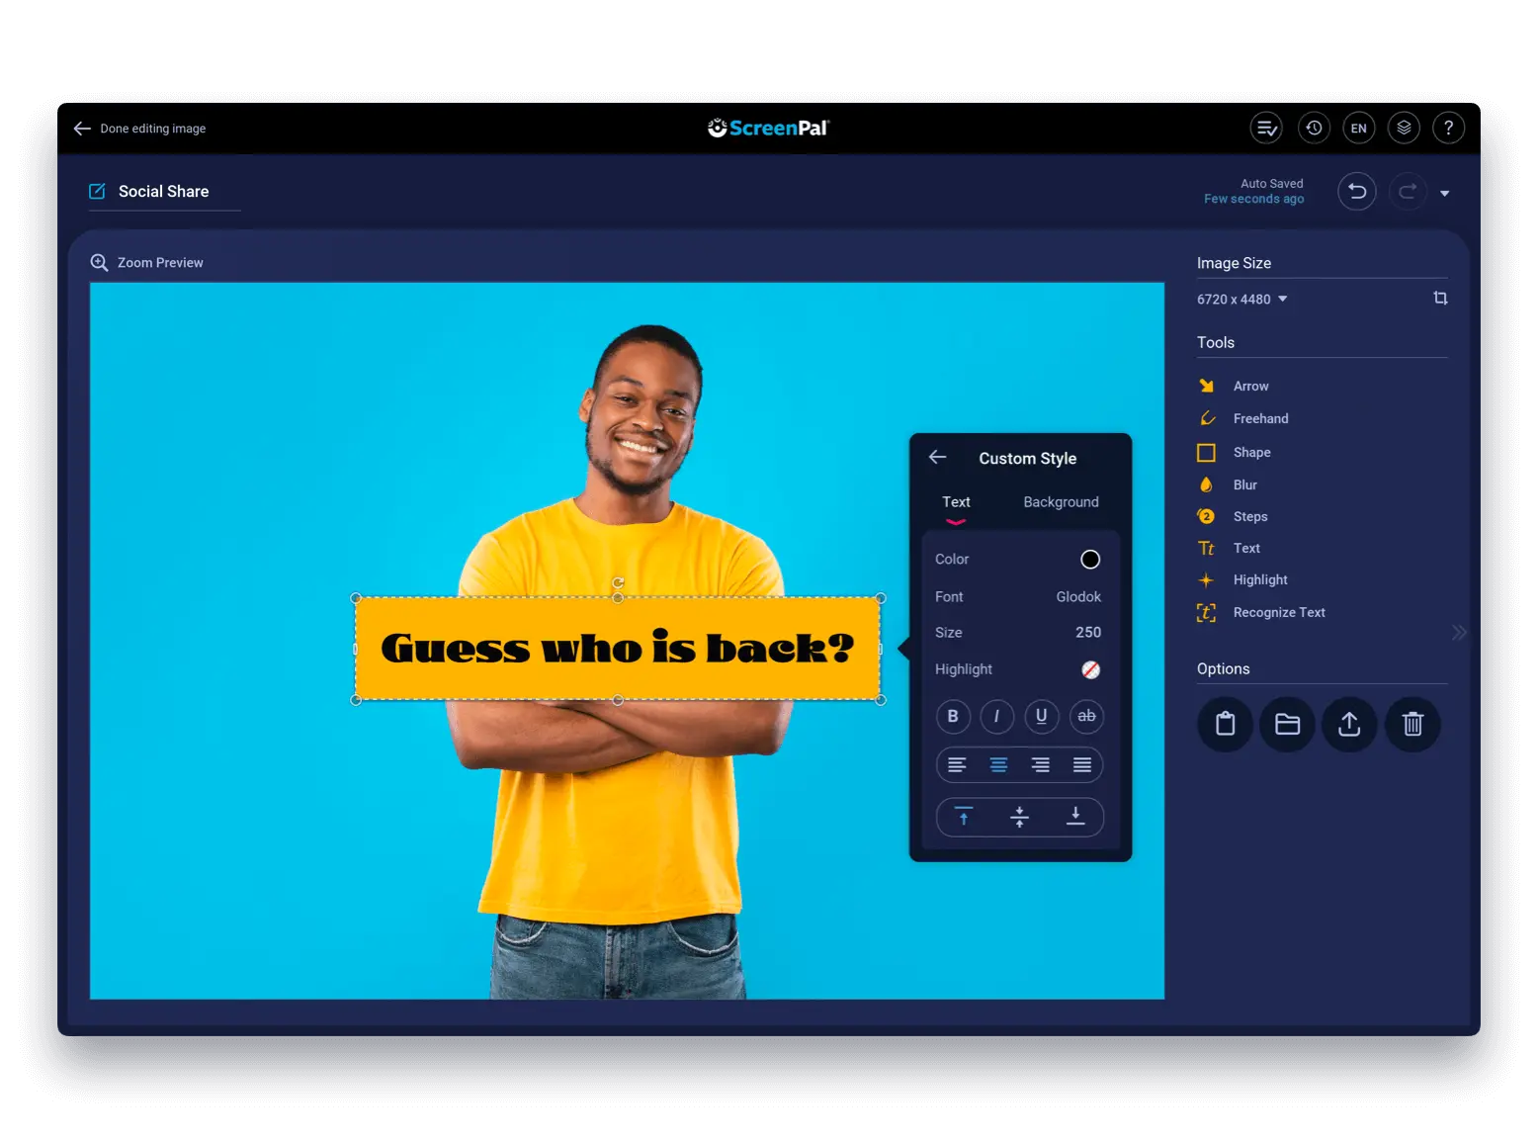This screenshot has width=1540, height=1143.
Task: Open the upload option in Options
Action: coord(1349,724)
